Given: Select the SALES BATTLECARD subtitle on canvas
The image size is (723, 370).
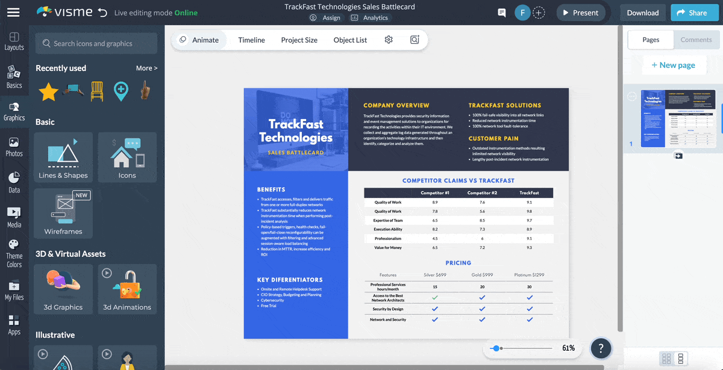Looking at the screenshot, I should point(296,153).
